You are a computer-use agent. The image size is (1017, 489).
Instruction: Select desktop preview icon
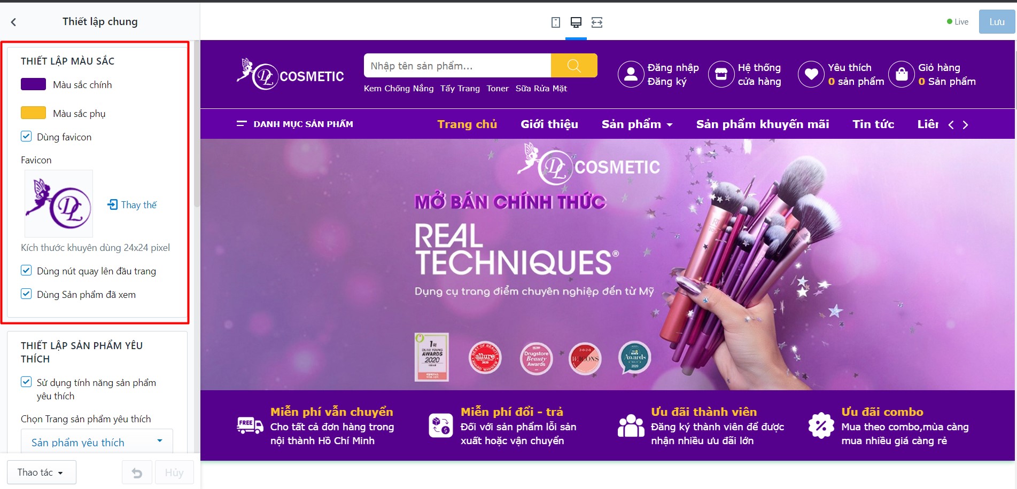coord(576,22)
